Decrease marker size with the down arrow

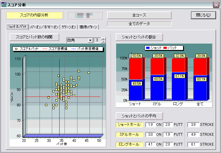(x=103, y=42)
